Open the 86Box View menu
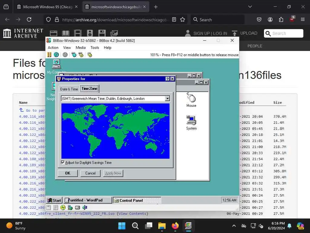The width and height of the screenshot is (310, 233). [67, 48]
